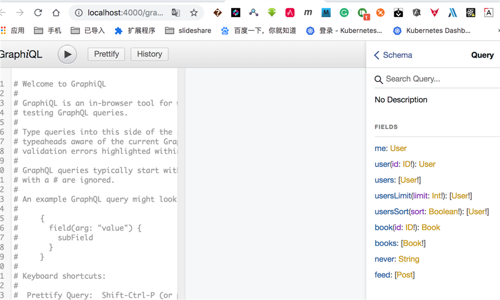Open the slideshare bookmarks folder

pyautogui.click(x=188, y=31)
